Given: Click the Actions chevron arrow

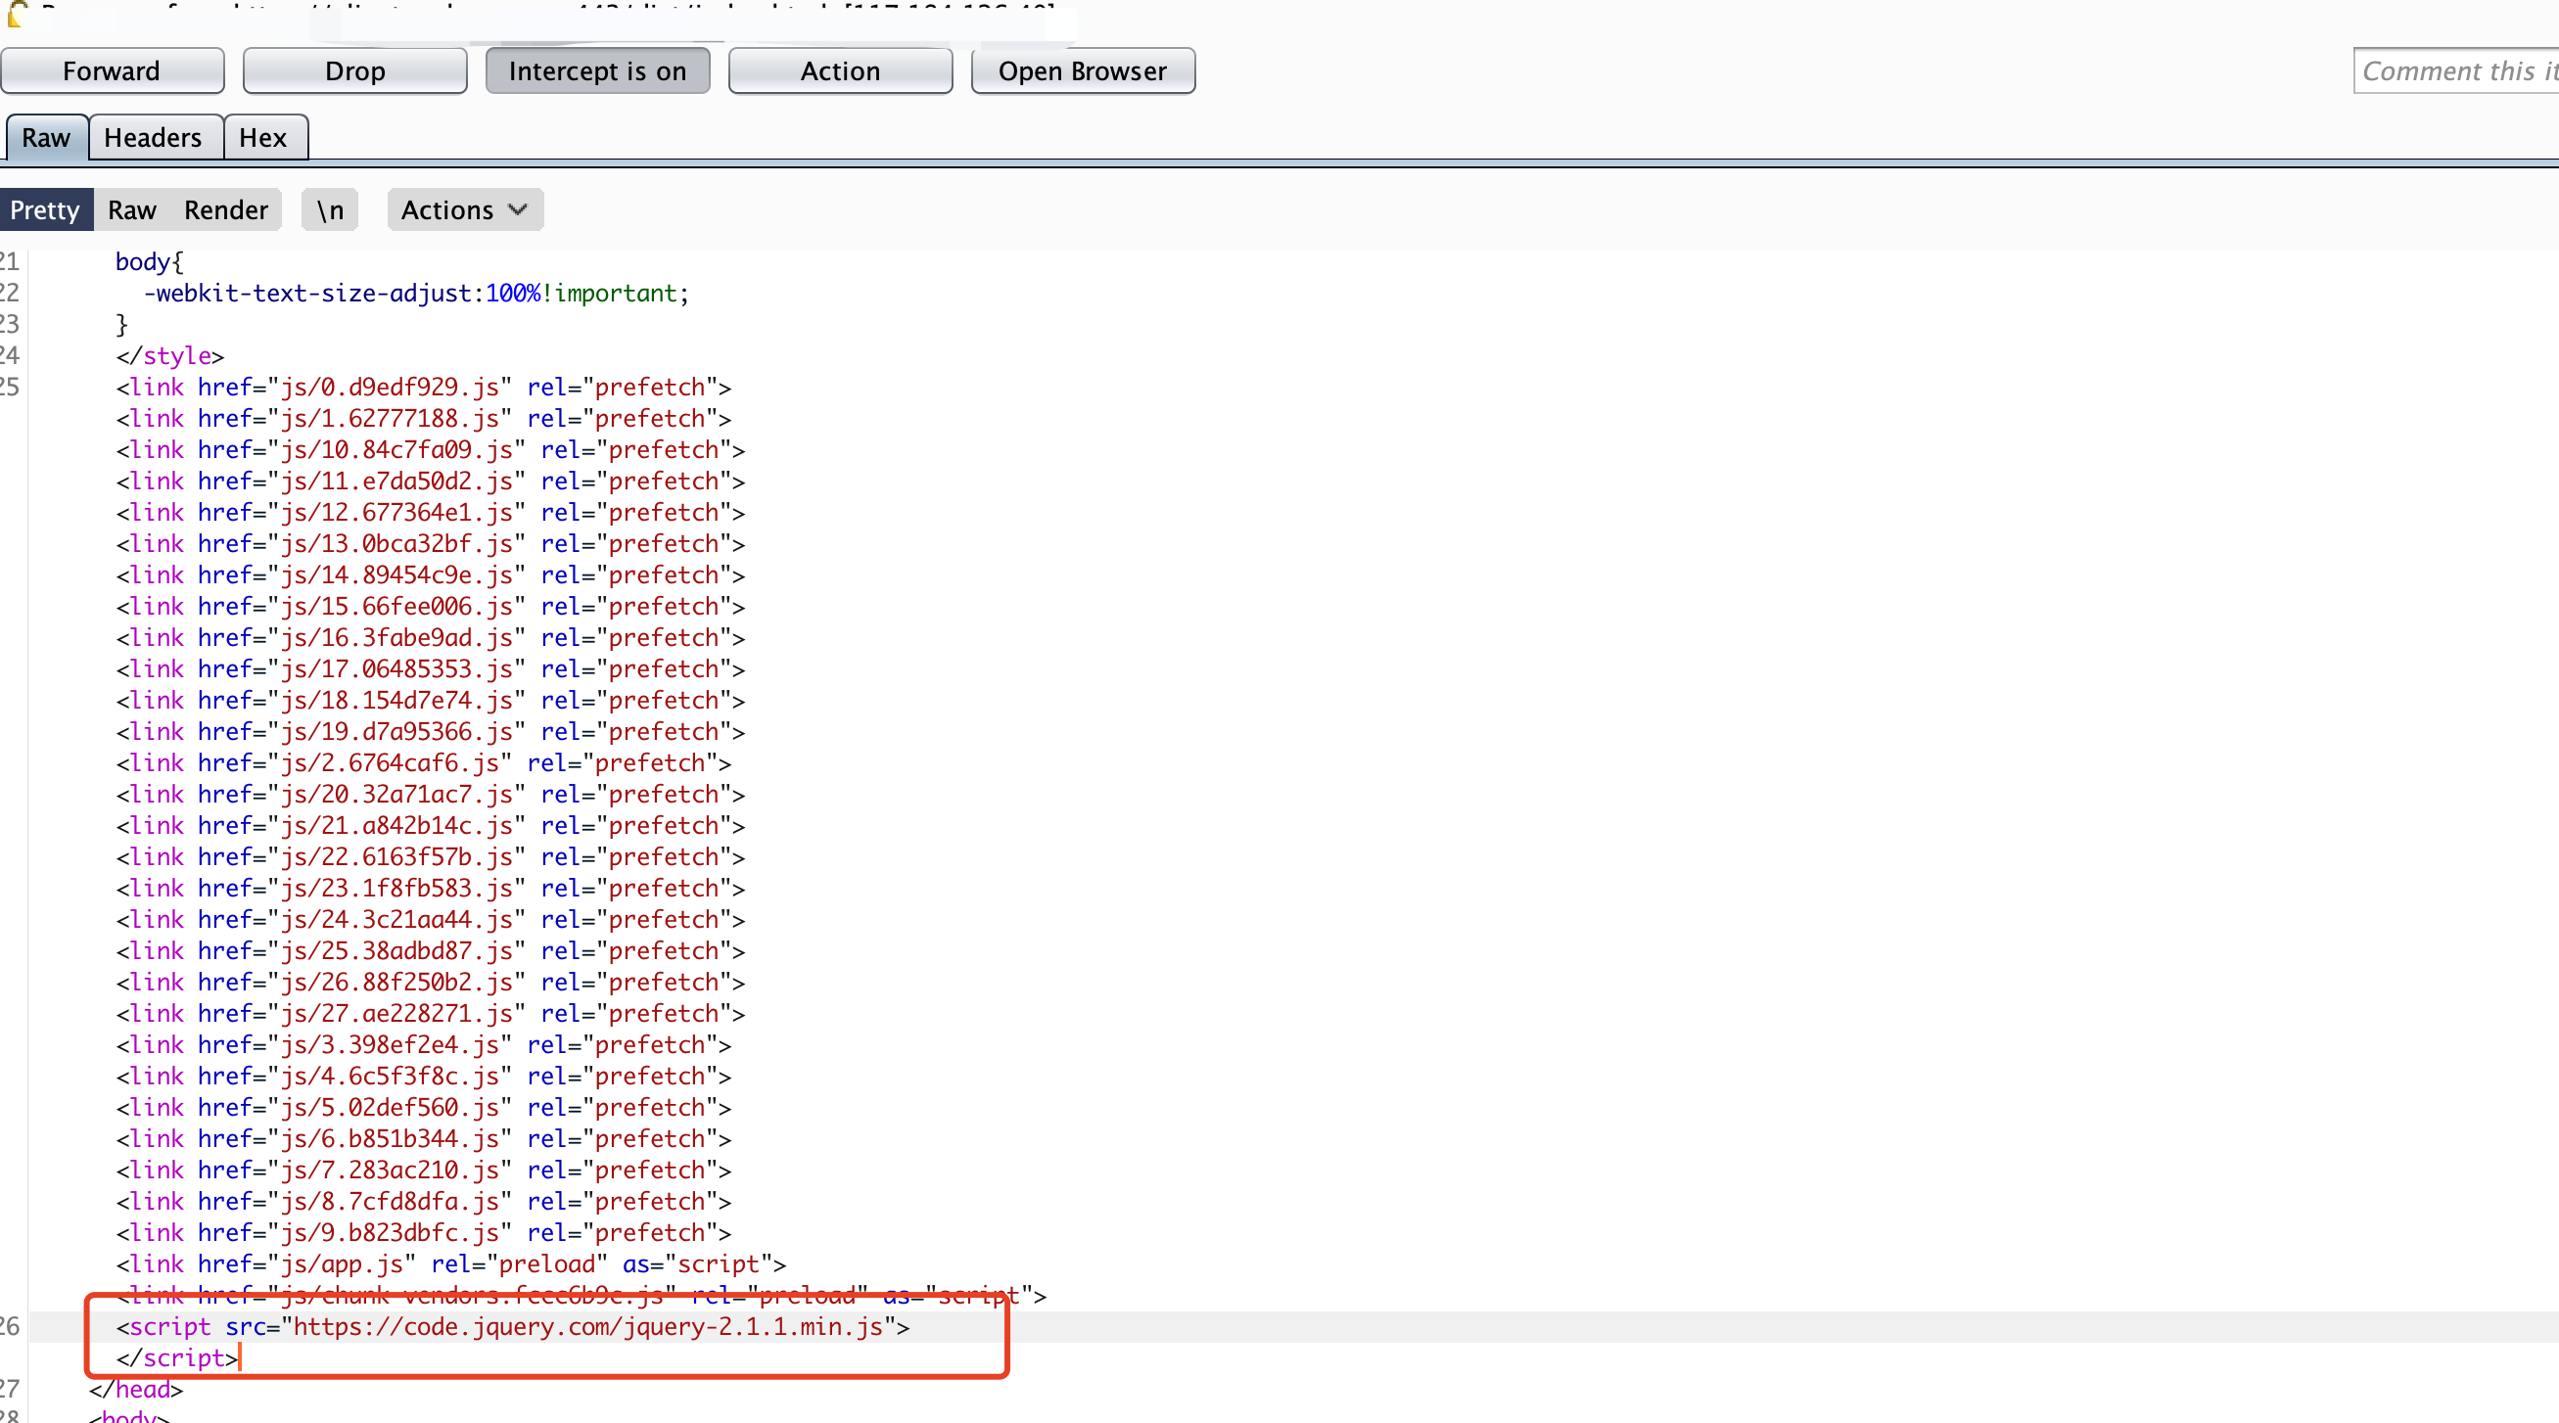Looking at the screenshot, I should coord(518,210).
